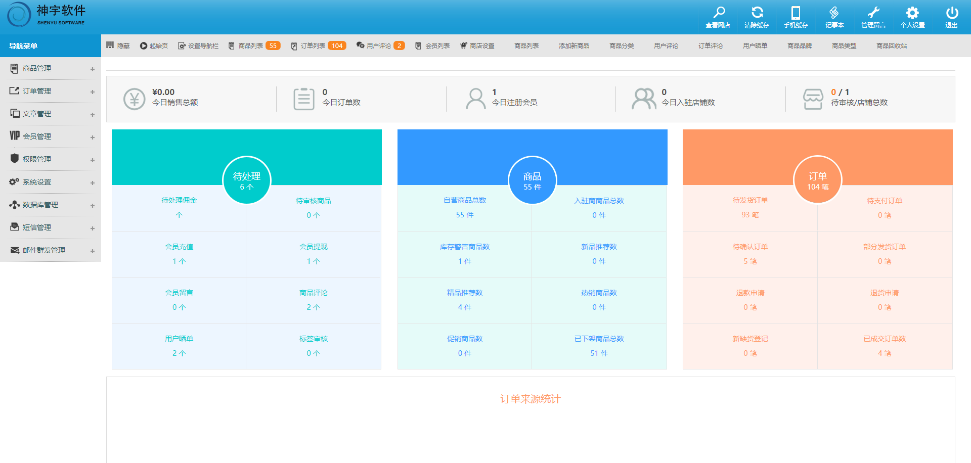Click the 订单 104 笔 orange circle
The height and width of the screenshot is (463, 971).
click(818, 180)
